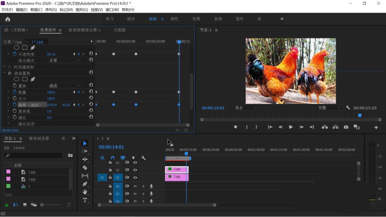Open the 序列(S) menu
Screen dimensions: 386x217
point(51,10)
